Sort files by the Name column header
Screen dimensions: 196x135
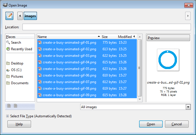tap(68, 37)
